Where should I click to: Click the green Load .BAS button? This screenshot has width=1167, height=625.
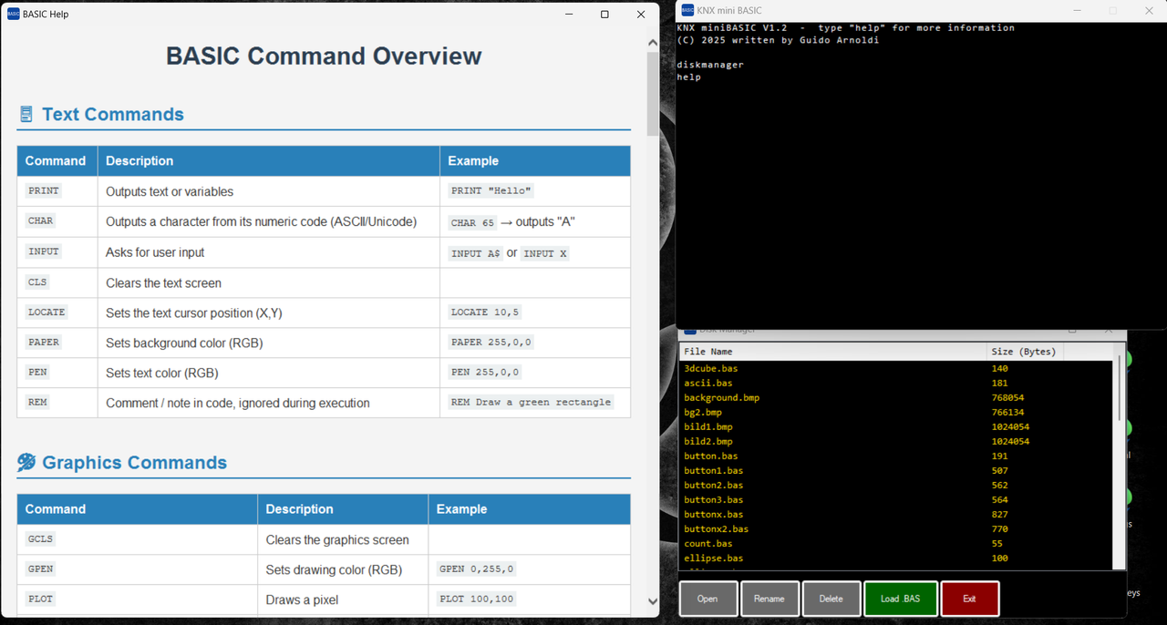900,599
